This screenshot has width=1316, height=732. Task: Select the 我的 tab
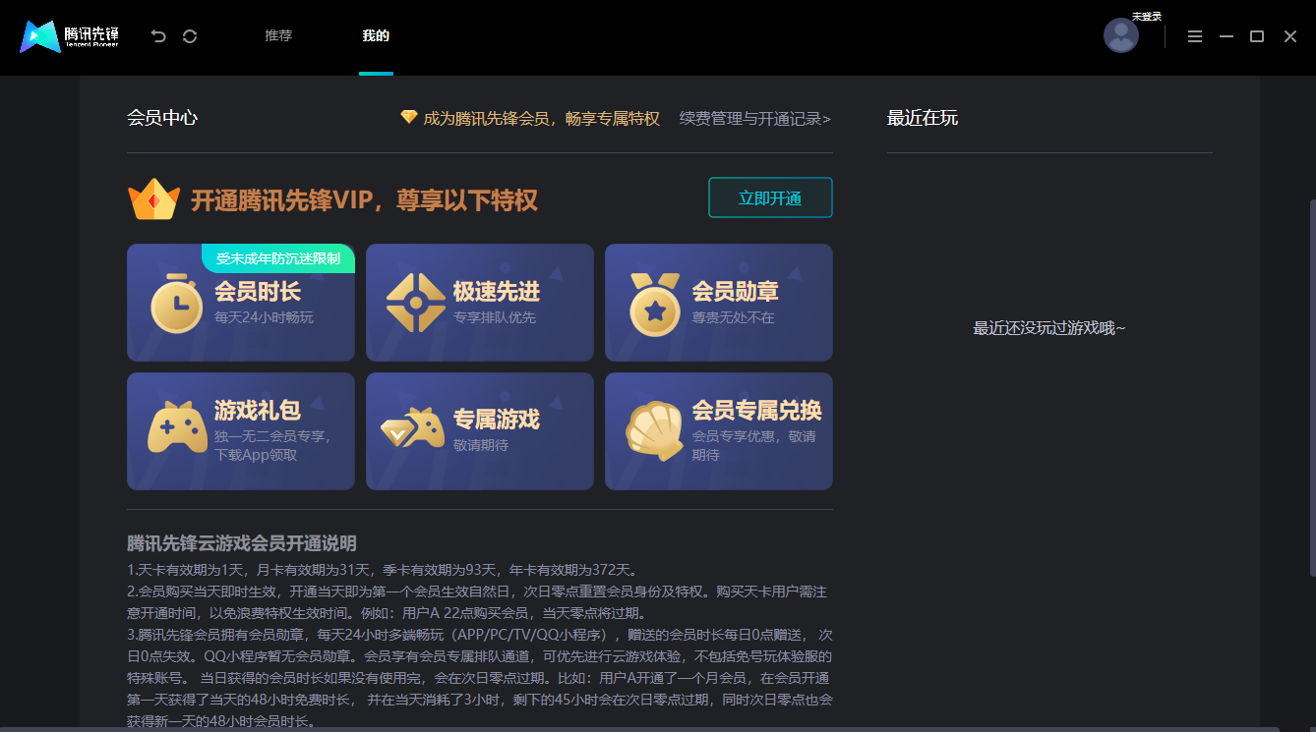click(376, 35)
